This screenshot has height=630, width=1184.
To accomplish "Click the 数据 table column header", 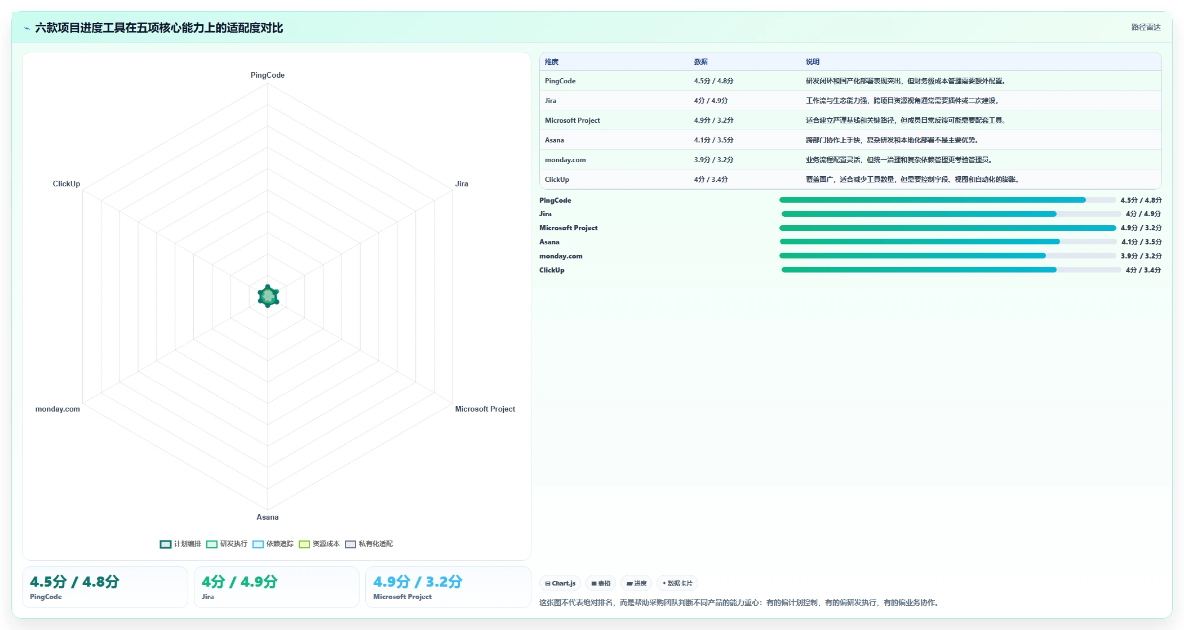I will coord(700,62).
